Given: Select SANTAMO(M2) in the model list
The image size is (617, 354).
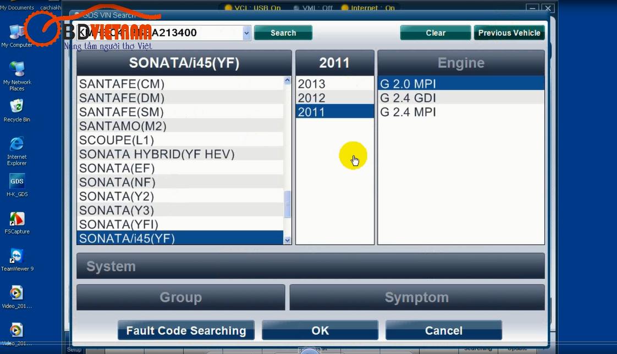Looking at the screenshot, I should pyautogui.click(x=180, y=126).
